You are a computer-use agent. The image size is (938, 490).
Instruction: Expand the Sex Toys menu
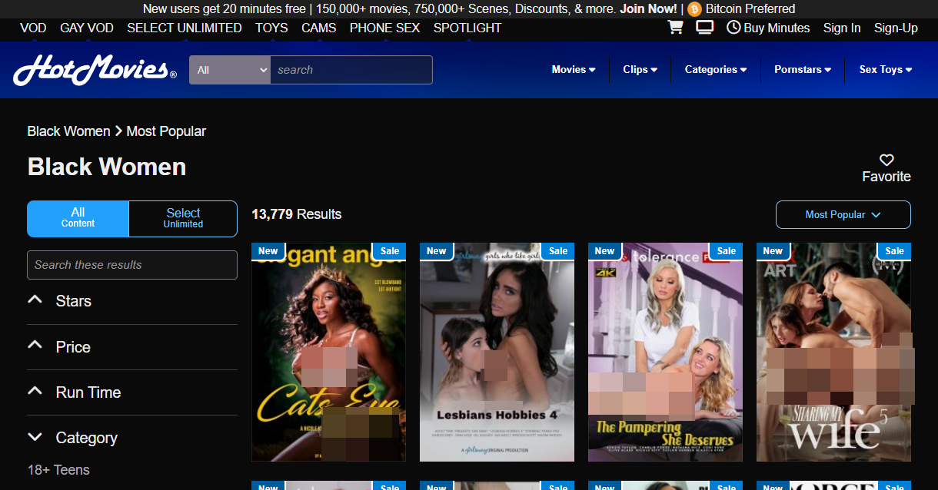(886, 69)
